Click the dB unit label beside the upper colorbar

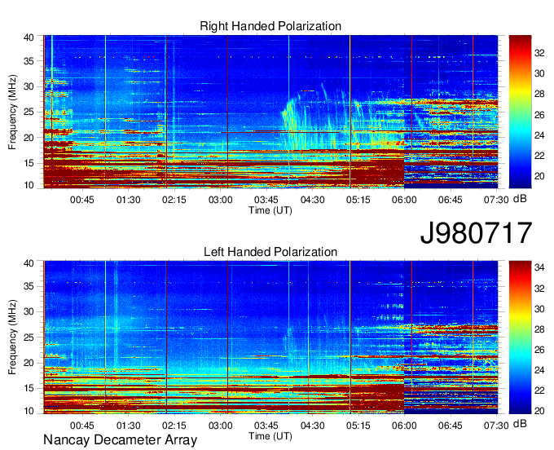(x=520, y=199)
